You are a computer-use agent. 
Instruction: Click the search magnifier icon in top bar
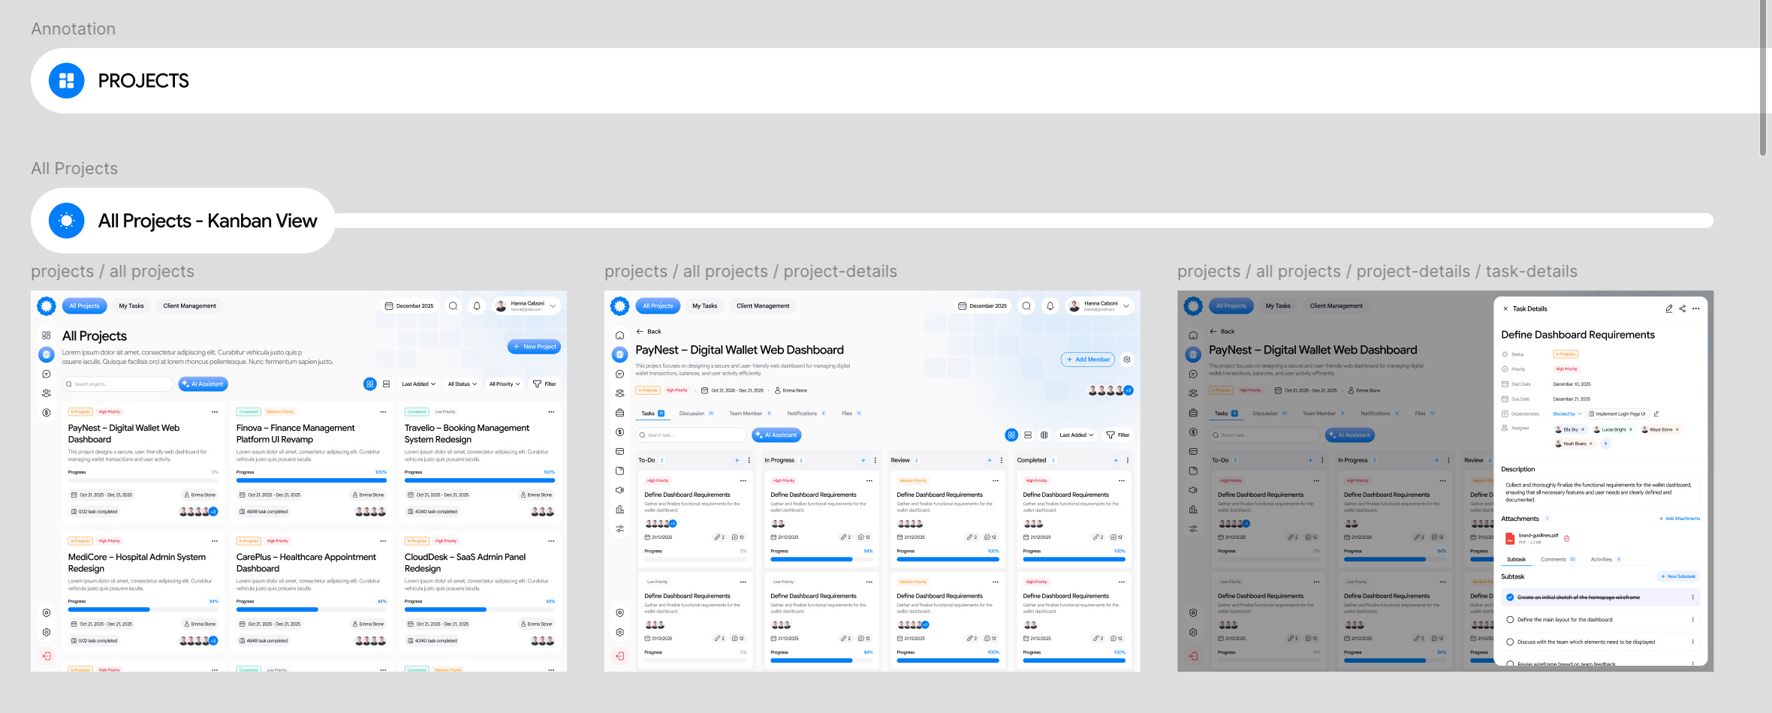coord(454,305)
